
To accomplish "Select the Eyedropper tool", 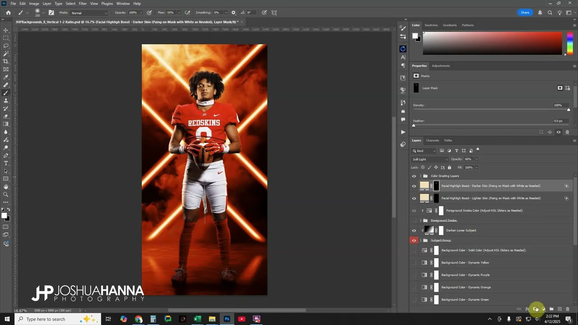I will click(x=6, y=77).
